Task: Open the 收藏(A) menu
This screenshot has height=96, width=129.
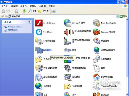Action: (33, 6)
